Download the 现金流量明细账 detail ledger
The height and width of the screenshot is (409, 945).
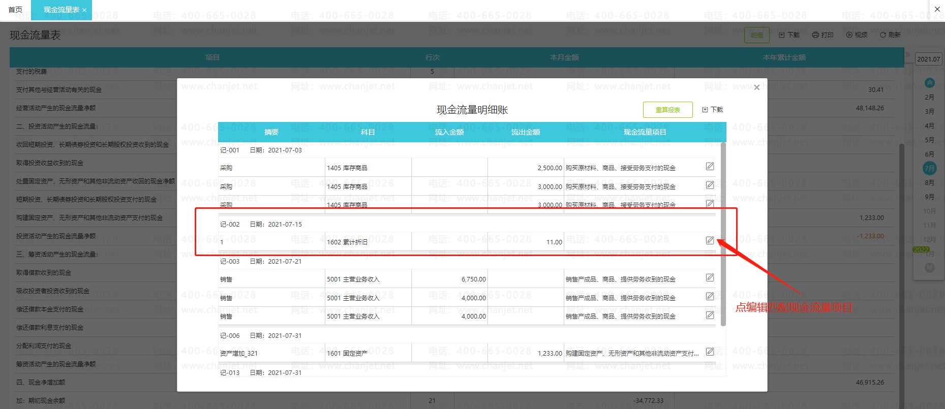[712, 110]
